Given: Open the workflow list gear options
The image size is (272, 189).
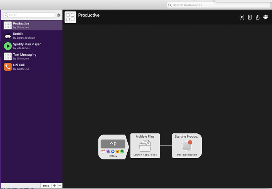Looking at the screenshot, I should (x=59, y=15).
